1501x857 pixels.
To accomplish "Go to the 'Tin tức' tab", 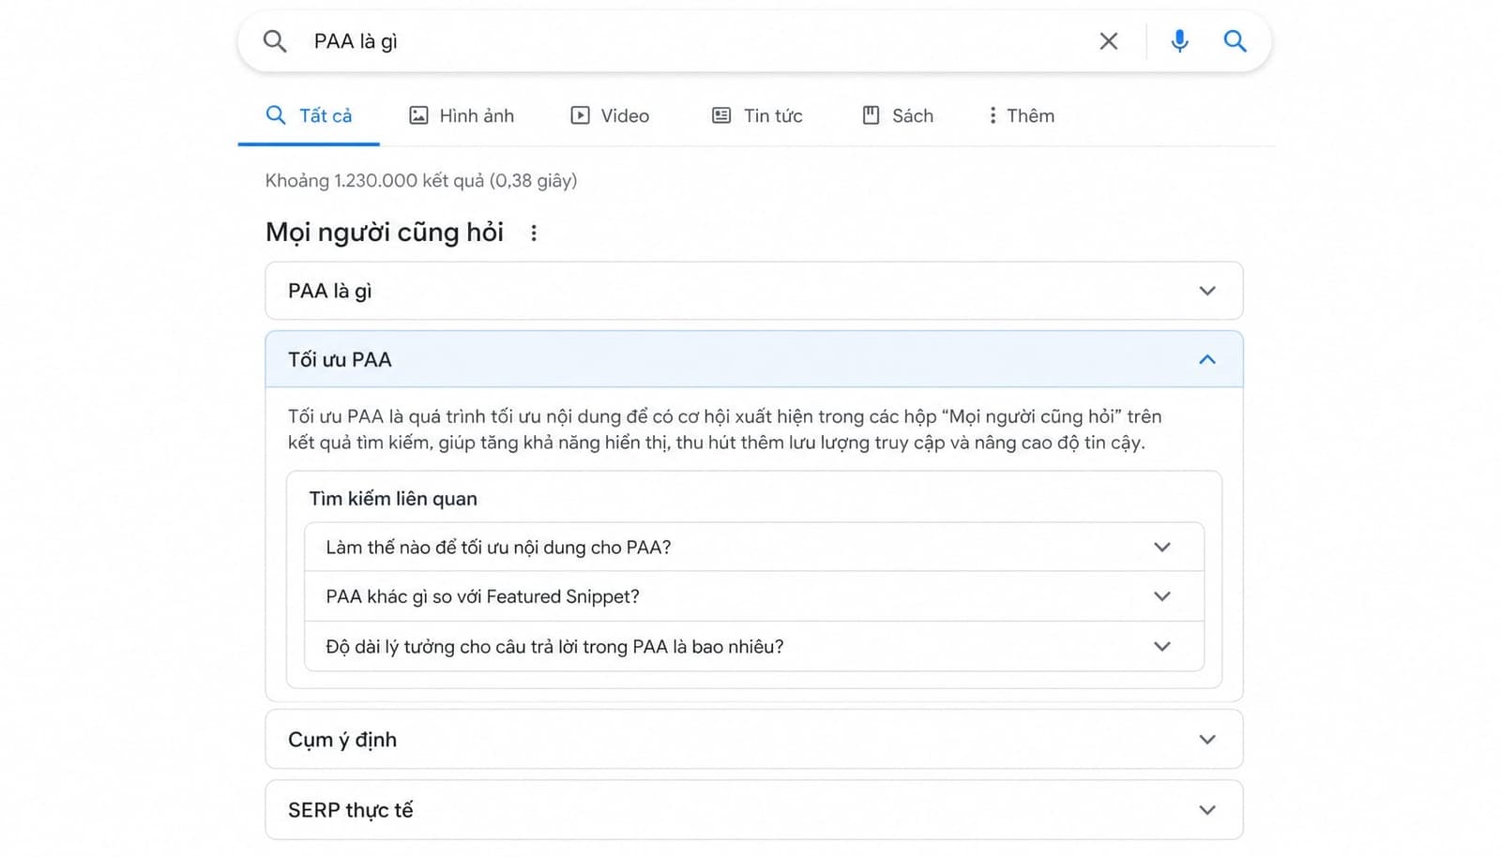I will pos(757,115).
